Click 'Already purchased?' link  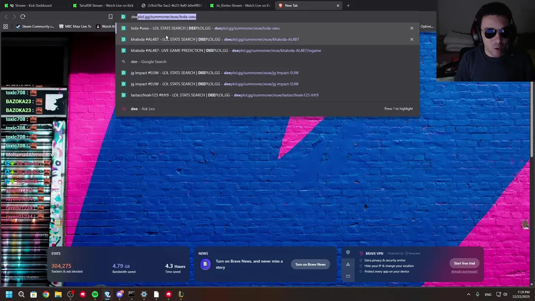point(464,272)
